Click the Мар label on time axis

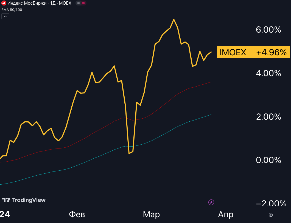click(151, 215)
